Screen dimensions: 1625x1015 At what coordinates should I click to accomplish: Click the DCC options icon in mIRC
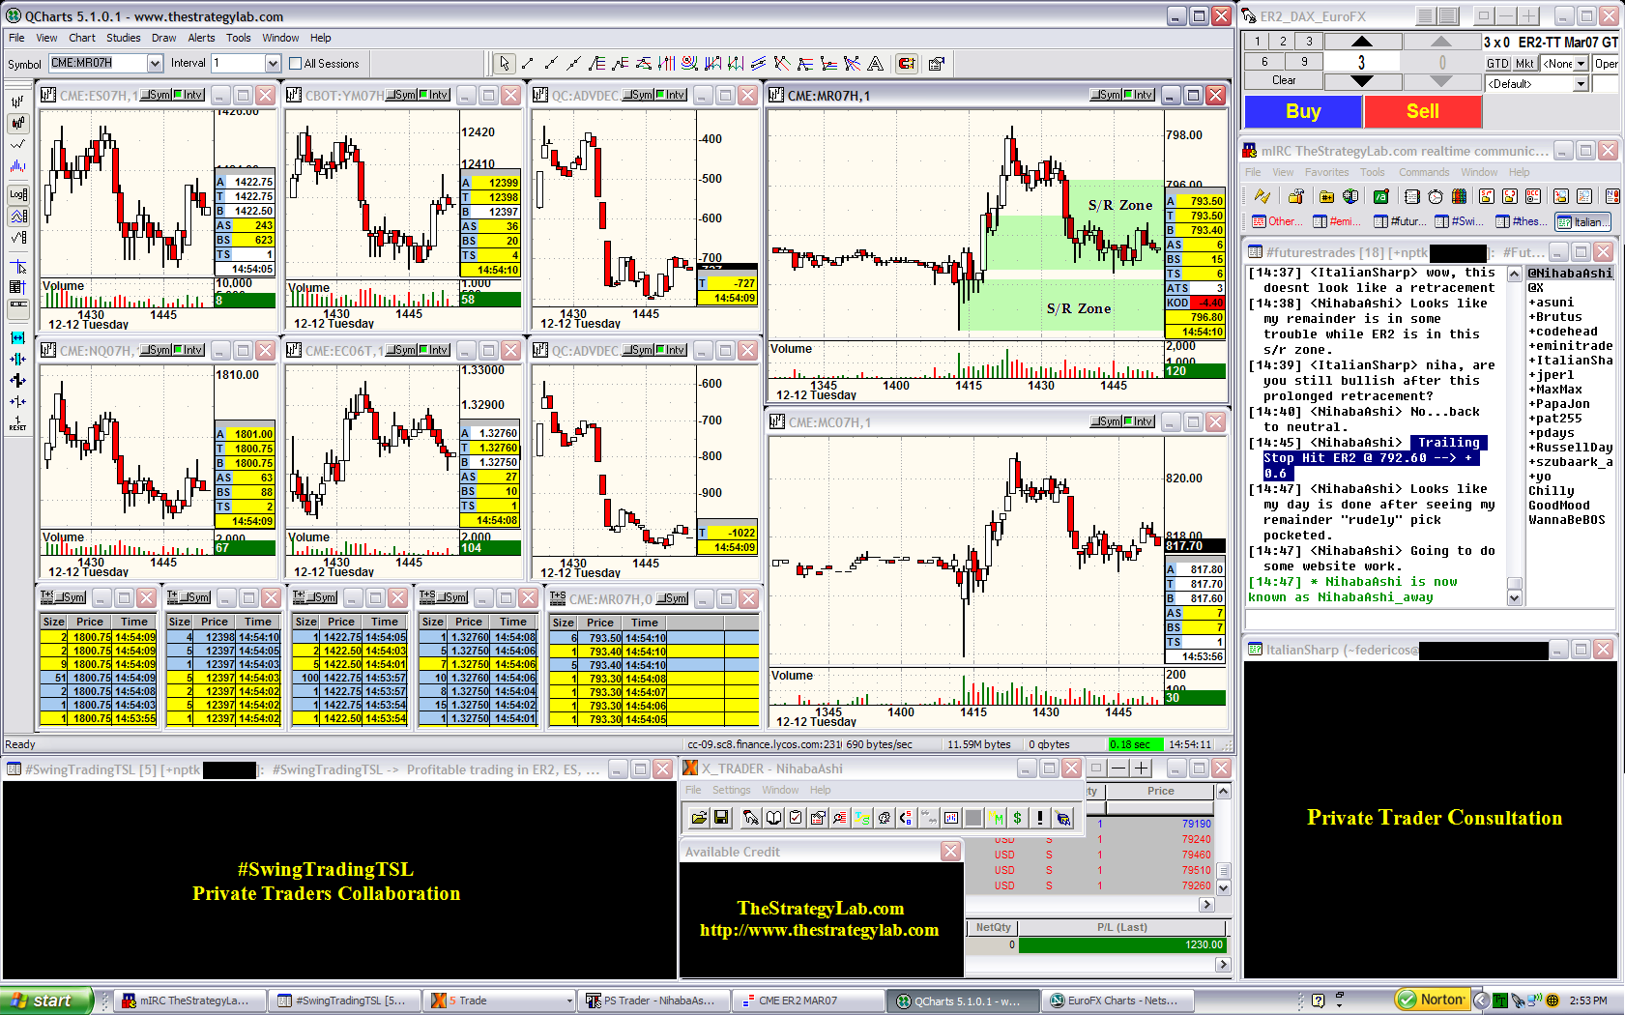click(1534, 196)
